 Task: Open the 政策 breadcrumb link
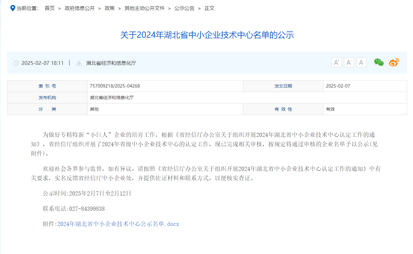click(110, 8)
